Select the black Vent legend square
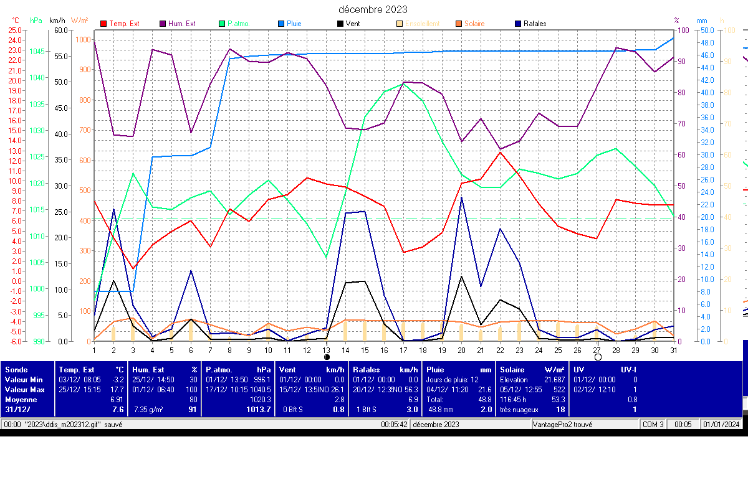This screenshot has width=748, height=490. coord(340,24)
